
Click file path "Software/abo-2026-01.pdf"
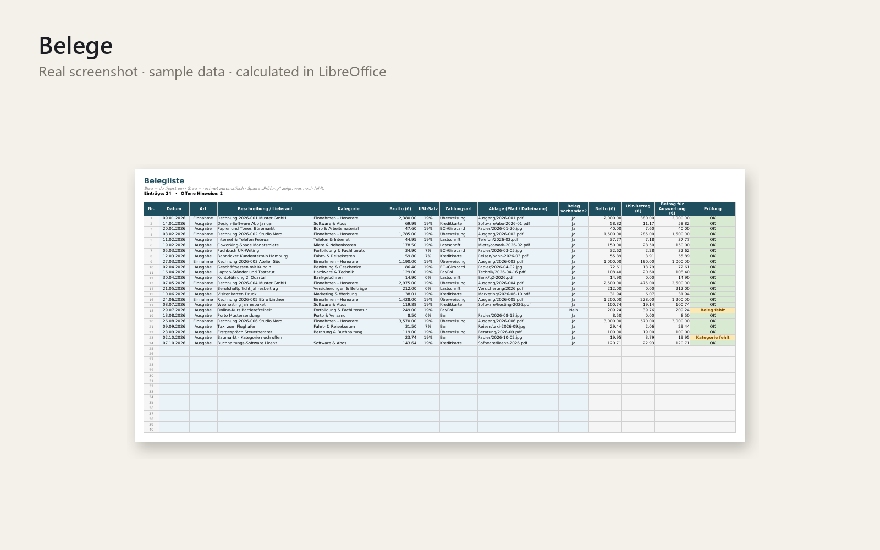point(518,224)
